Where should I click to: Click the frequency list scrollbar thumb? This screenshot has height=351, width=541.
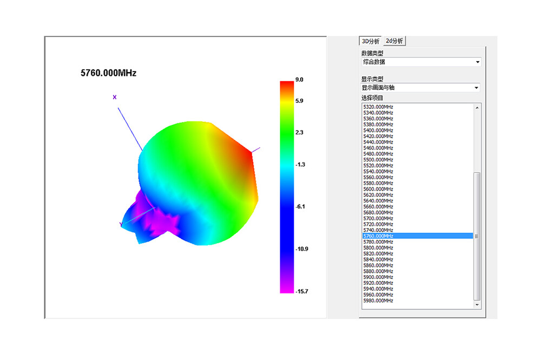(477, 236)
